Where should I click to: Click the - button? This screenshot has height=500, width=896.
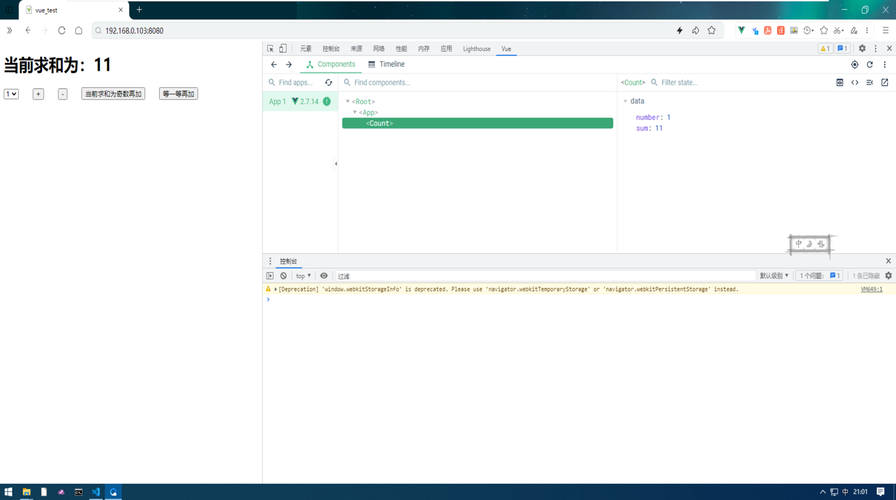pyautogui.click(x=63, y=94)
